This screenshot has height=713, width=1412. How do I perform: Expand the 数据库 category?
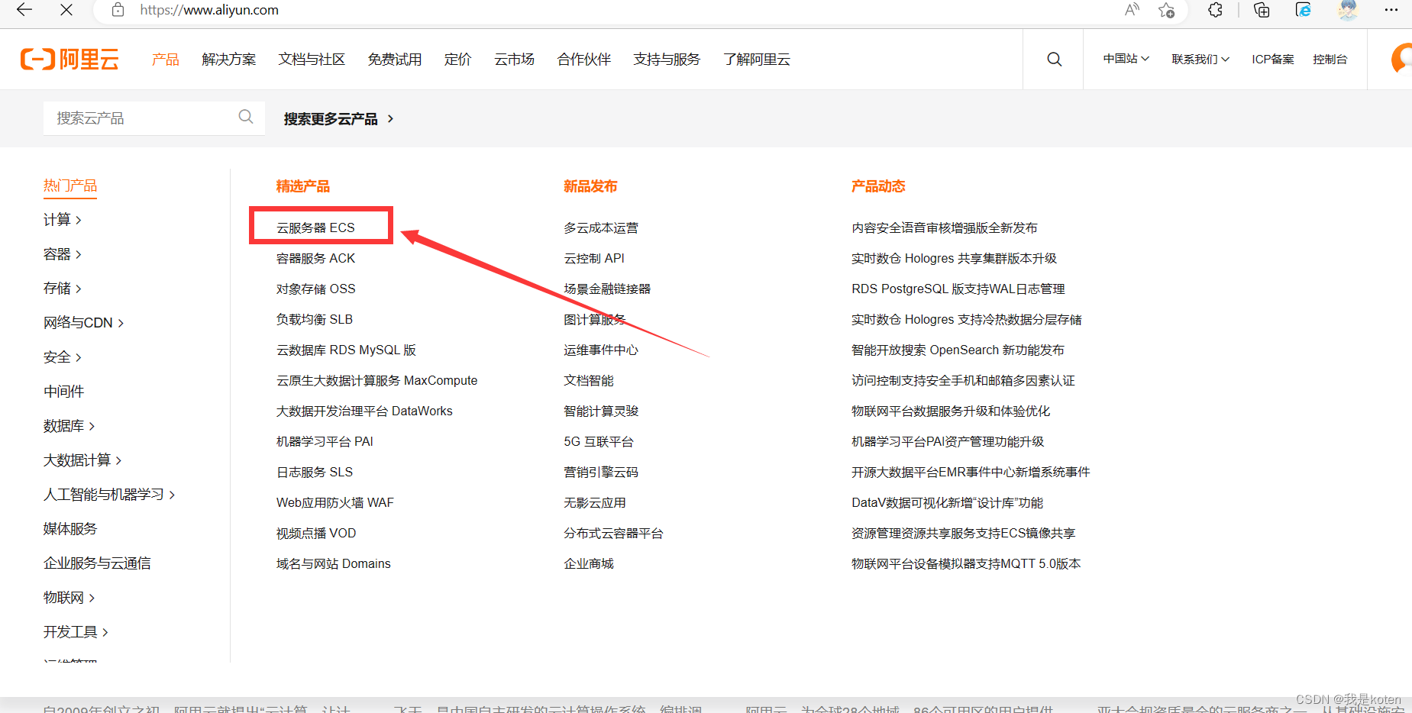[x=69, y=426]
